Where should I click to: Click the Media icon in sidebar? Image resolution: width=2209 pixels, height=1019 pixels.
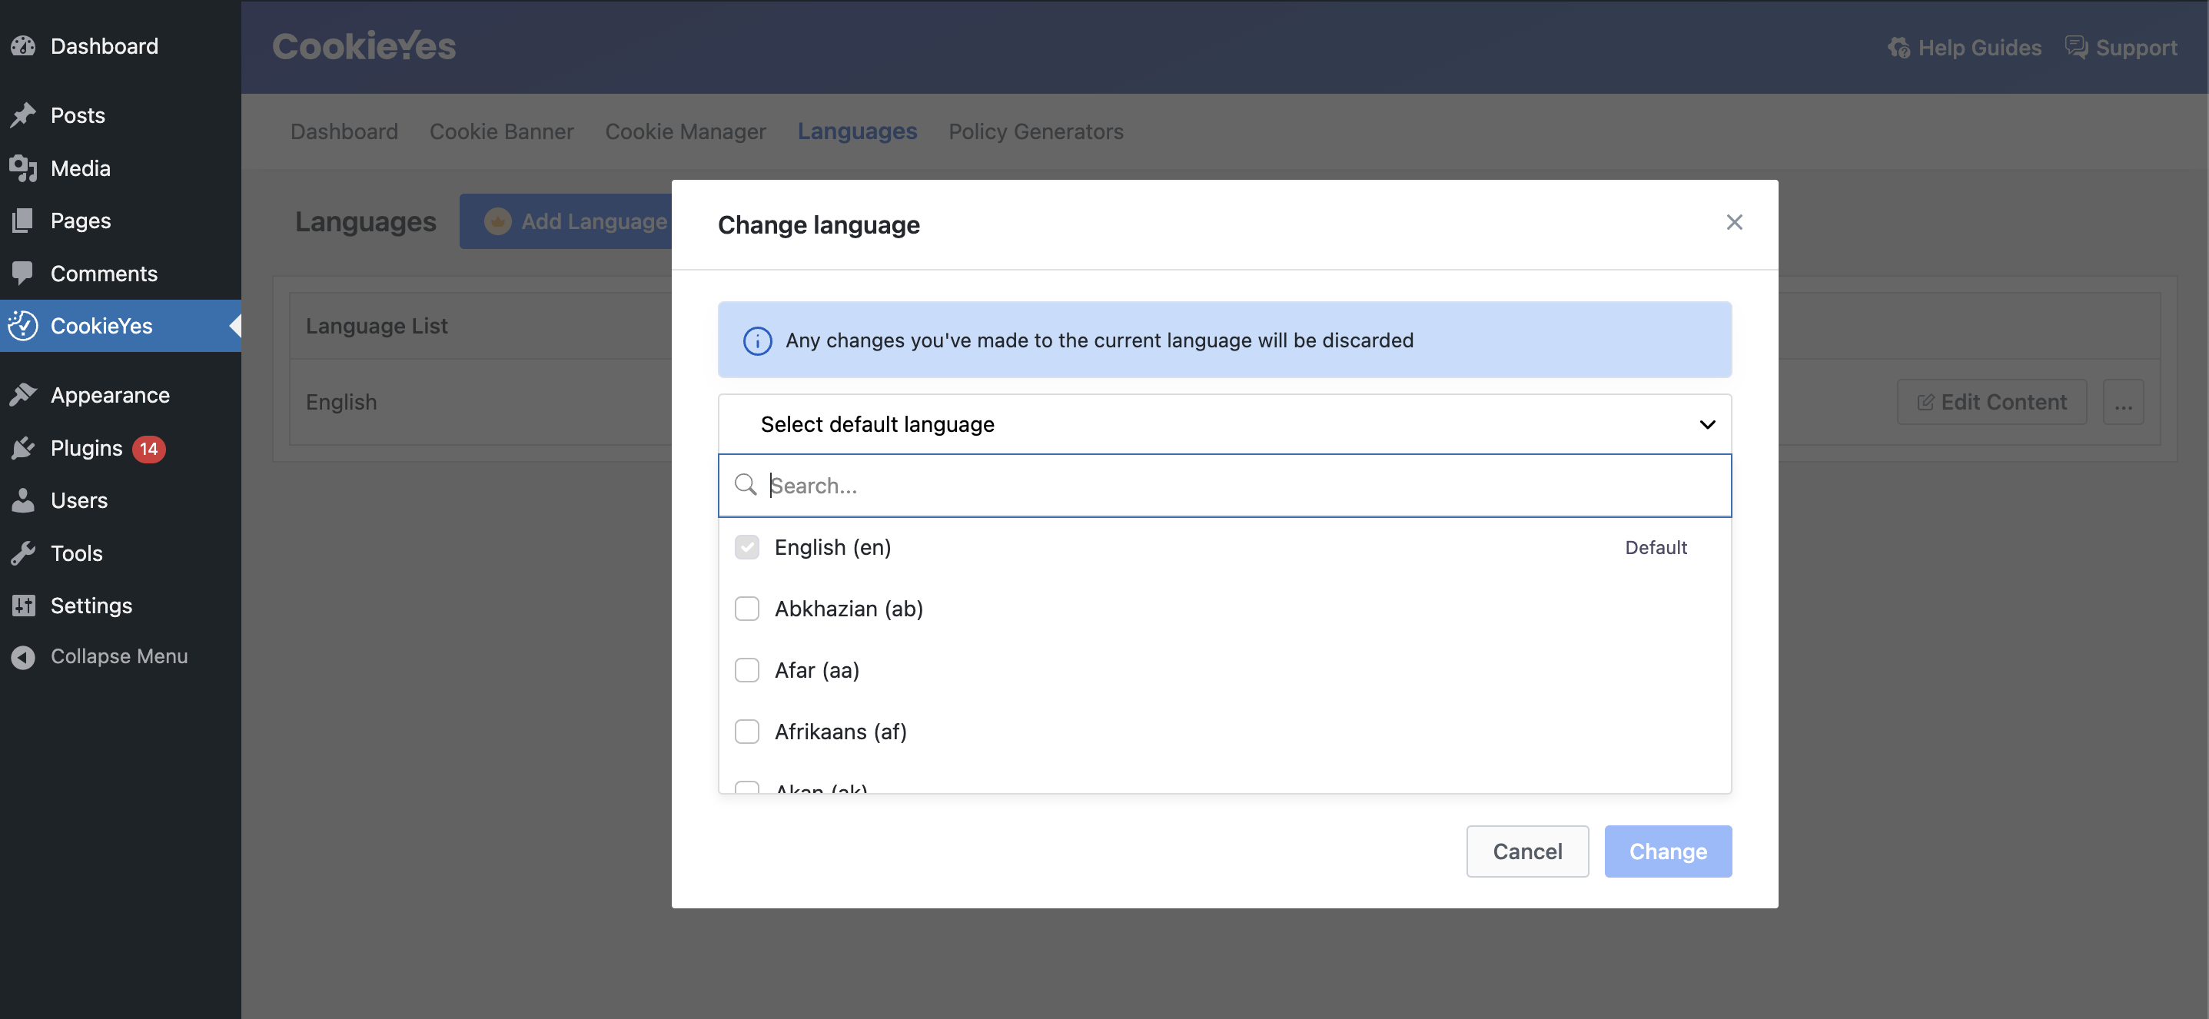(23, 168)
